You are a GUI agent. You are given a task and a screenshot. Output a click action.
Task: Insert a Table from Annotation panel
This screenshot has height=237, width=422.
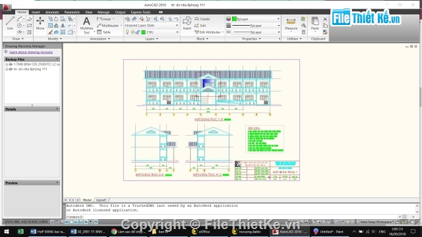pos(104,32)
